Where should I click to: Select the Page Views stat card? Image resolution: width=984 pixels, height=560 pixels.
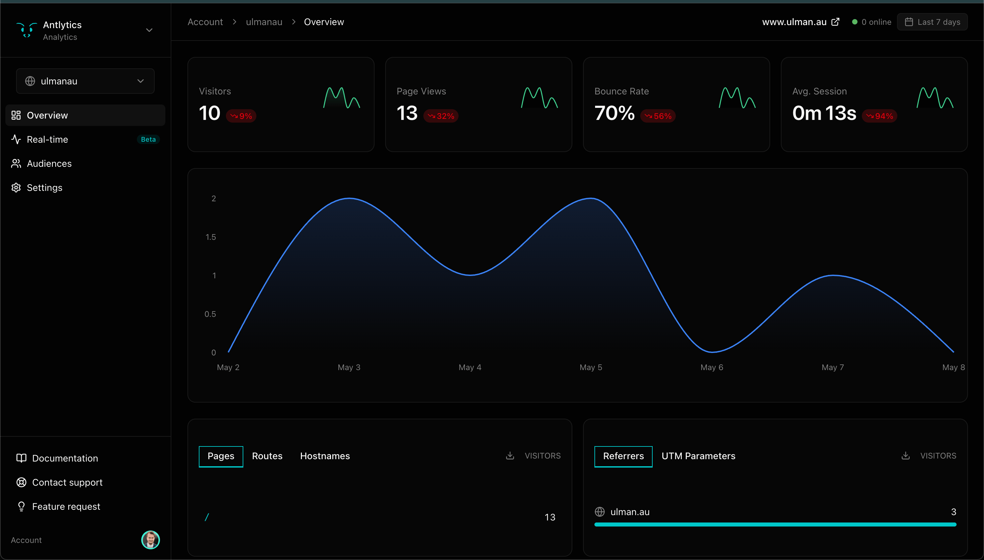[479, 104]
